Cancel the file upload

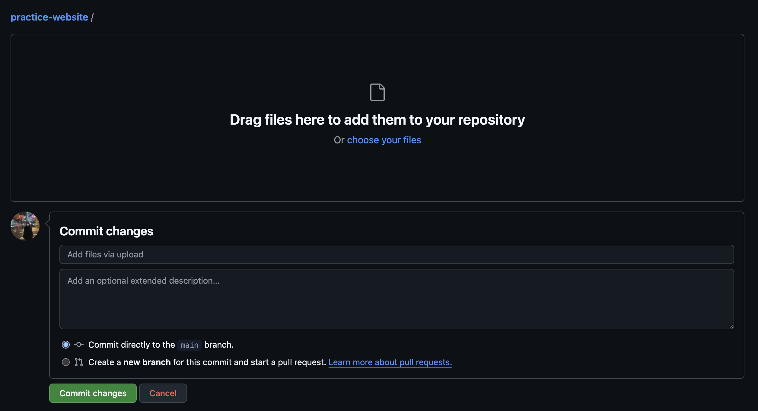click(163, 393)
